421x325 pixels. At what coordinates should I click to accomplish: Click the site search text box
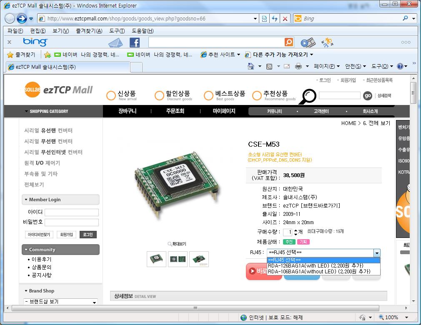(x=339, y=95)
